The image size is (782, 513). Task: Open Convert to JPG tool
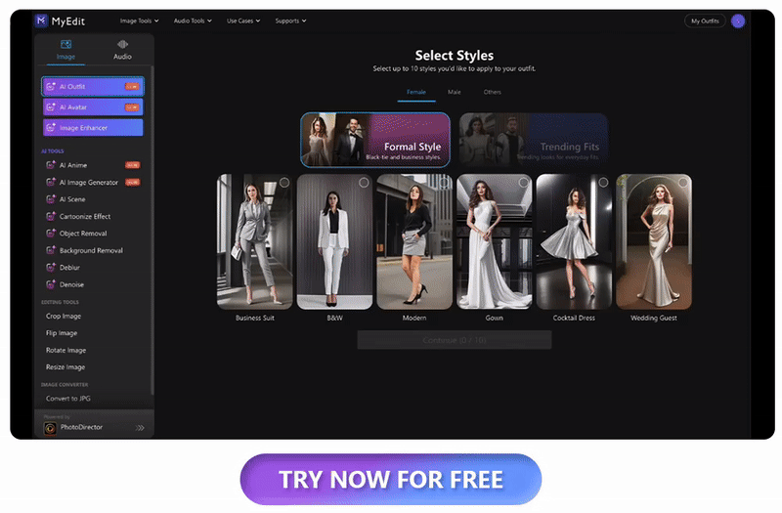point(68,399)
